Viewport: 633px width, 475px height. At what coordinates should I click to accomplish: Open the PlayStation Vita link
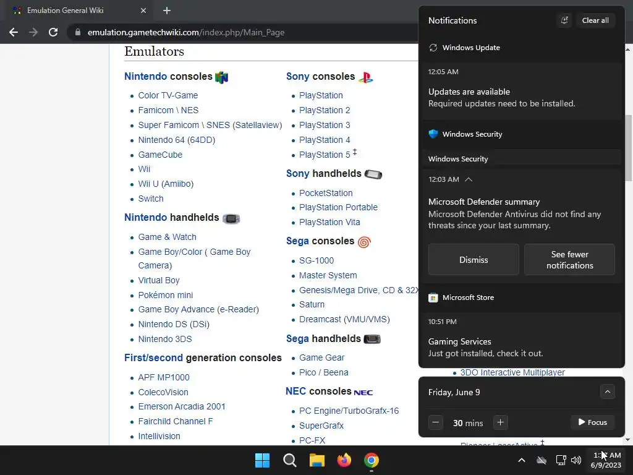329,222
